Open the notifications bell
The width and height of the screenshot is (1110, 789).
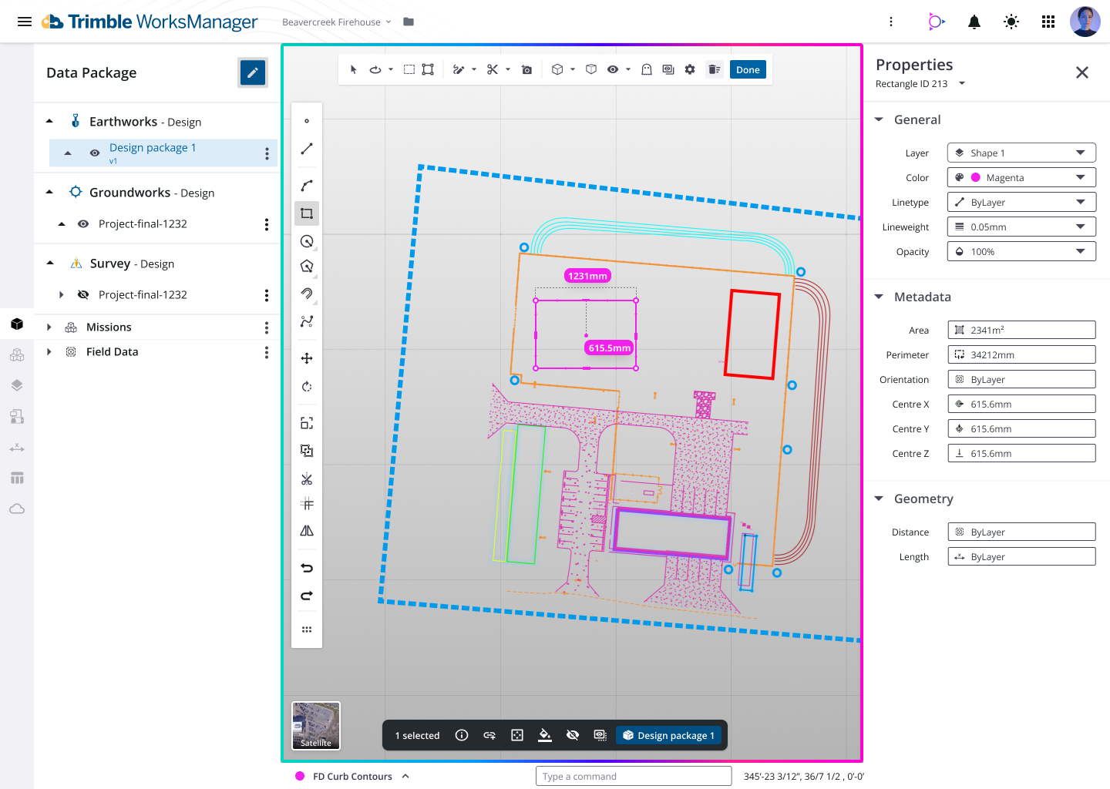coord(974,22)
